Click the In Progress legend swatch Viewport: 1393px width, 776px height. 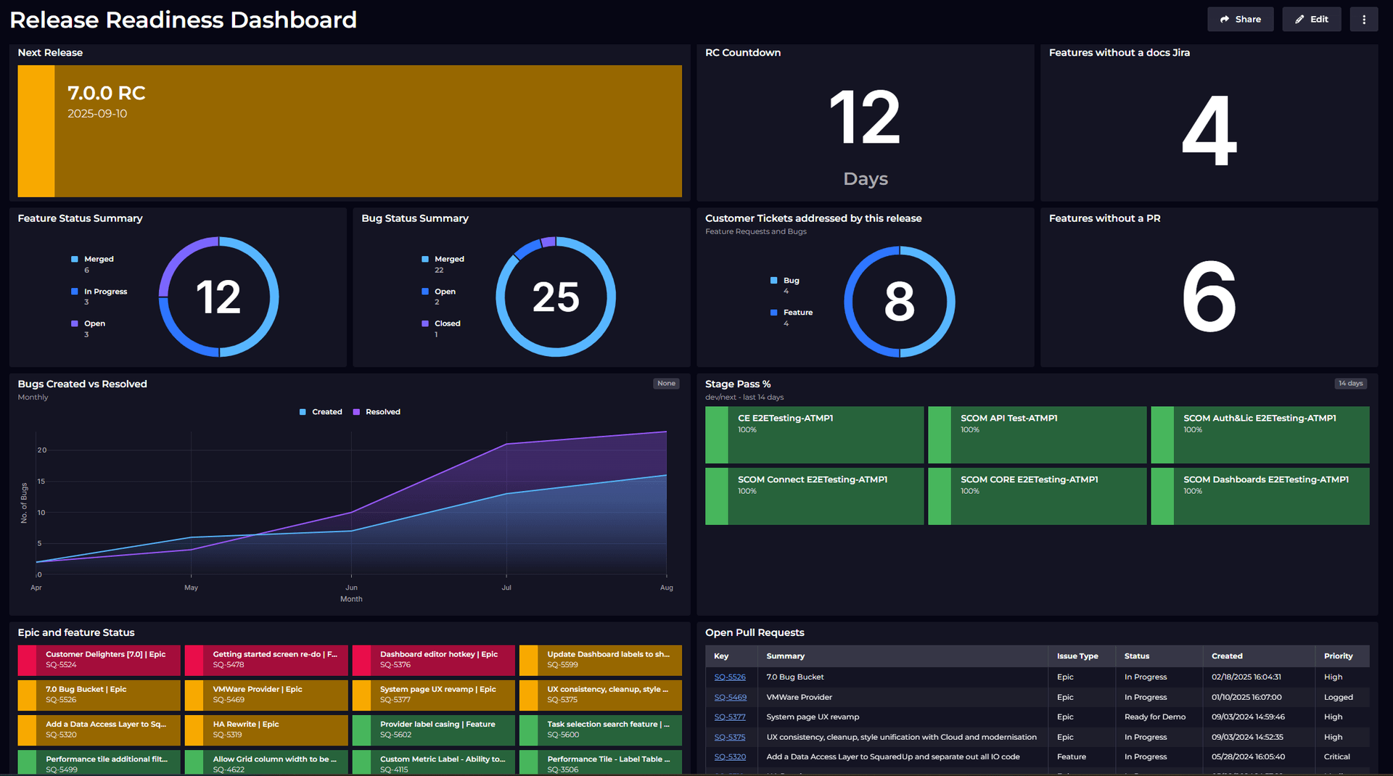click(75, 292)
